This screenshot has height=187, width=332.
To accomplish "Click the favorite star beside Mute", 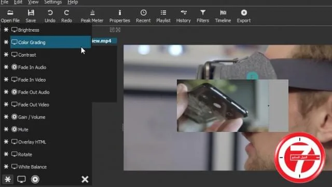I will click(6, 129).
